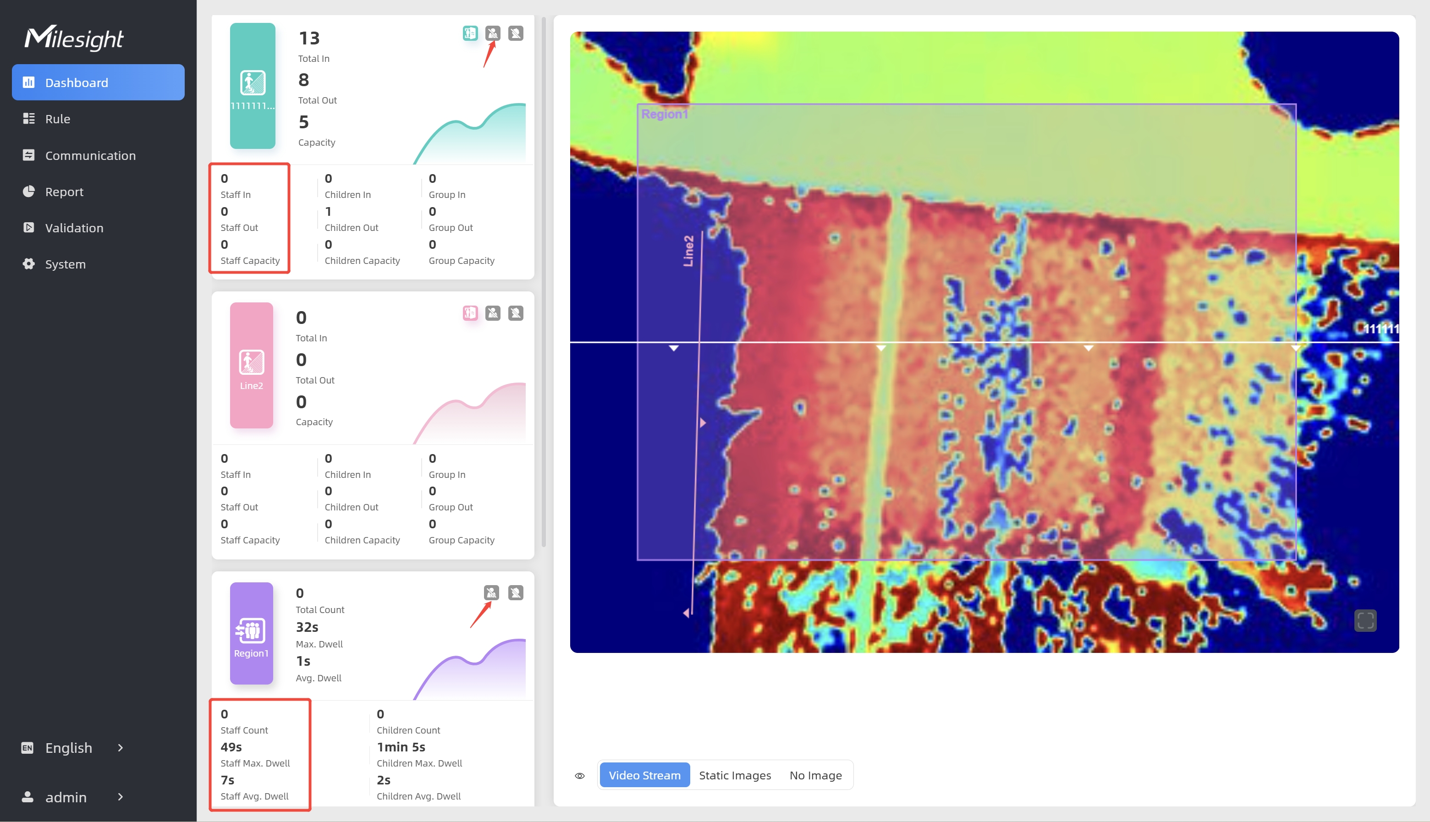Click teal door counting icon on first card
This screenshot has width=1430, height=822.
point(470,33)
